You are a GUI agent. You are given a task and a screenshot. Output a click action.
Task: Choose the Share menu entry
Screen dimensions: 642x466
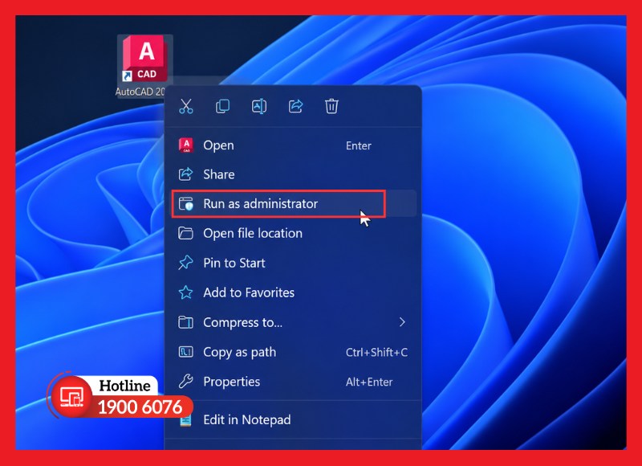[295, 174]
